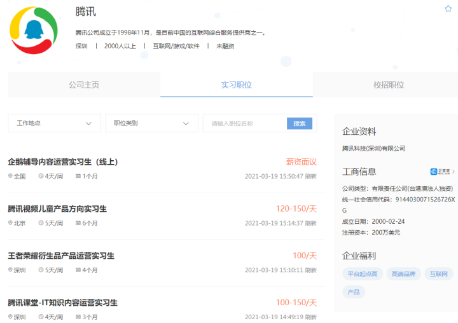Click clock icon beside 5天/周 in 腾讯视频 listing
458x323 pixels.
[x=41, y=223]
